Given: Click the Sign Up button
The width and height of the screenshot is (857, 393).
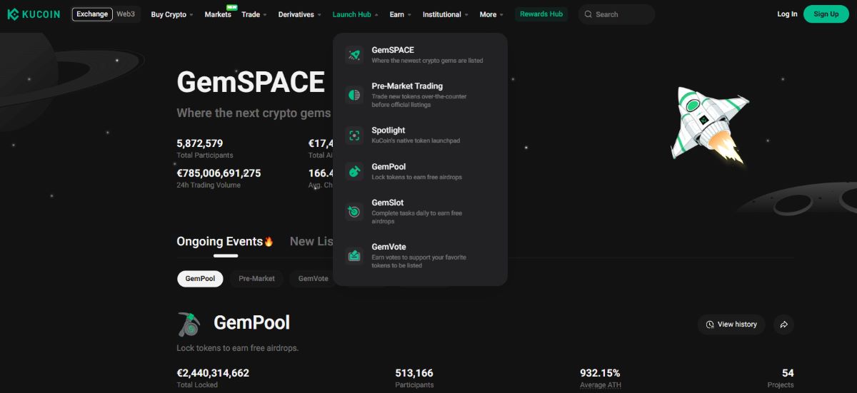Looking at the screenshot, I should coord(826,14).
